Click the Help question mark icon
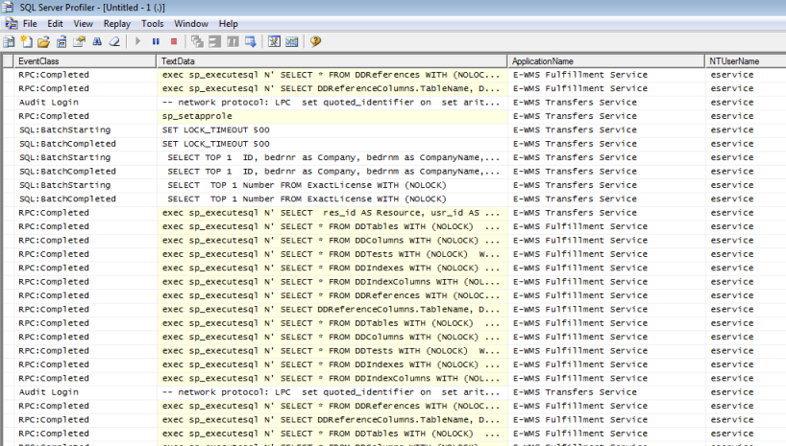The height and width of the screenshot is (446, 786). pos(315,41)
